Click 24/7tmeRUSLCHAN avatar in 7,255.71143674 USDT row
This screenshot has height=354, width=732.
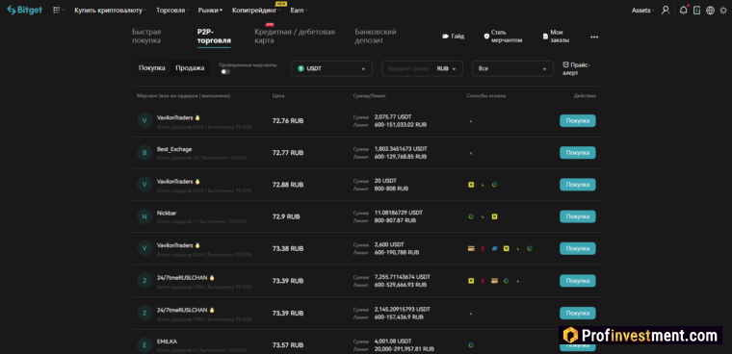point(144,281)
